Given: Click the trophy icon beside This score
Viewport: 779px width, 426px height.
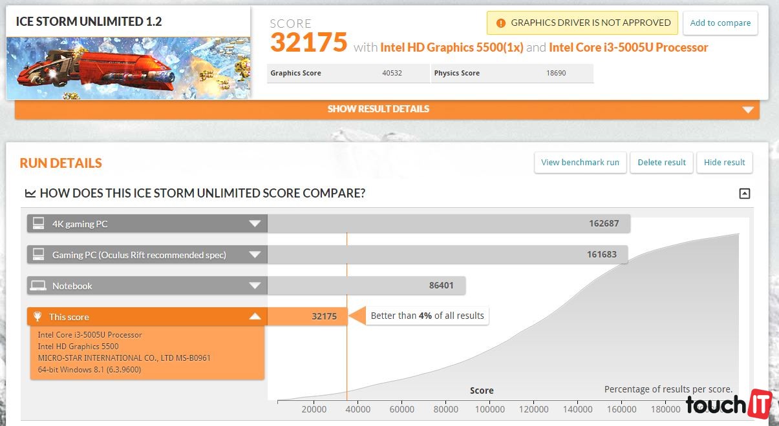Looking at the screenshot, I should click(x=38, y=317).
